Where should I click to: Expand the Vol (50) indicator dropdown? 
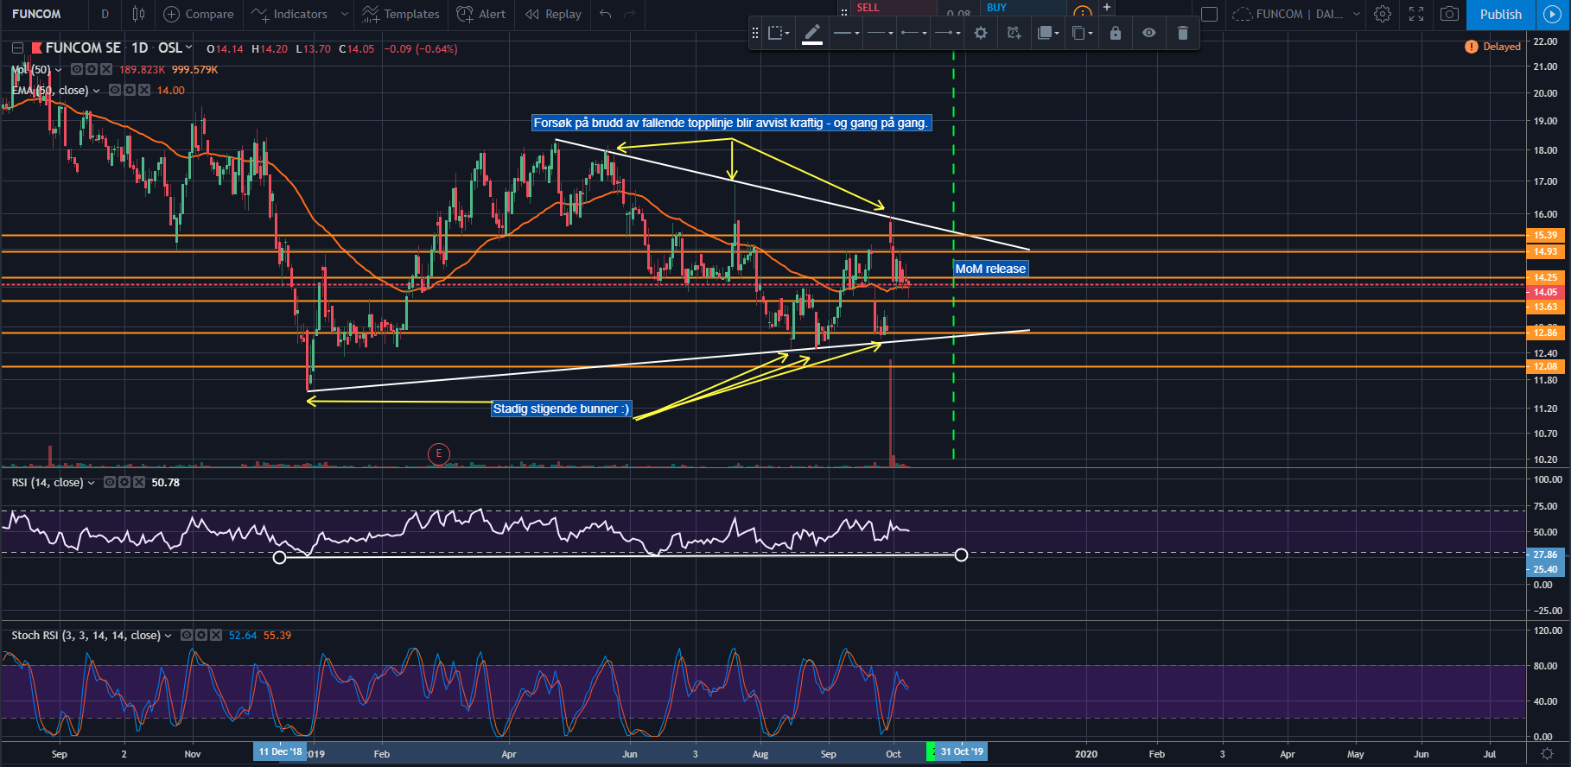coord(58,70)
